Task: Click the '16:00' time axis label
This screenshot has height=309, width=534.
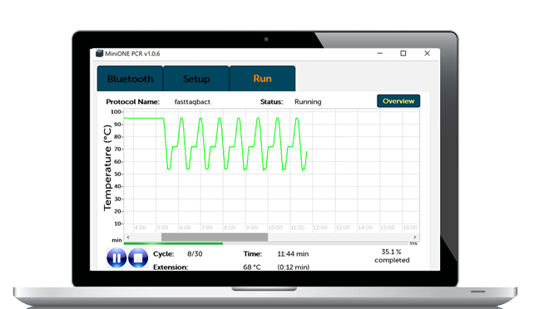Action: click(x=410, y=228)
